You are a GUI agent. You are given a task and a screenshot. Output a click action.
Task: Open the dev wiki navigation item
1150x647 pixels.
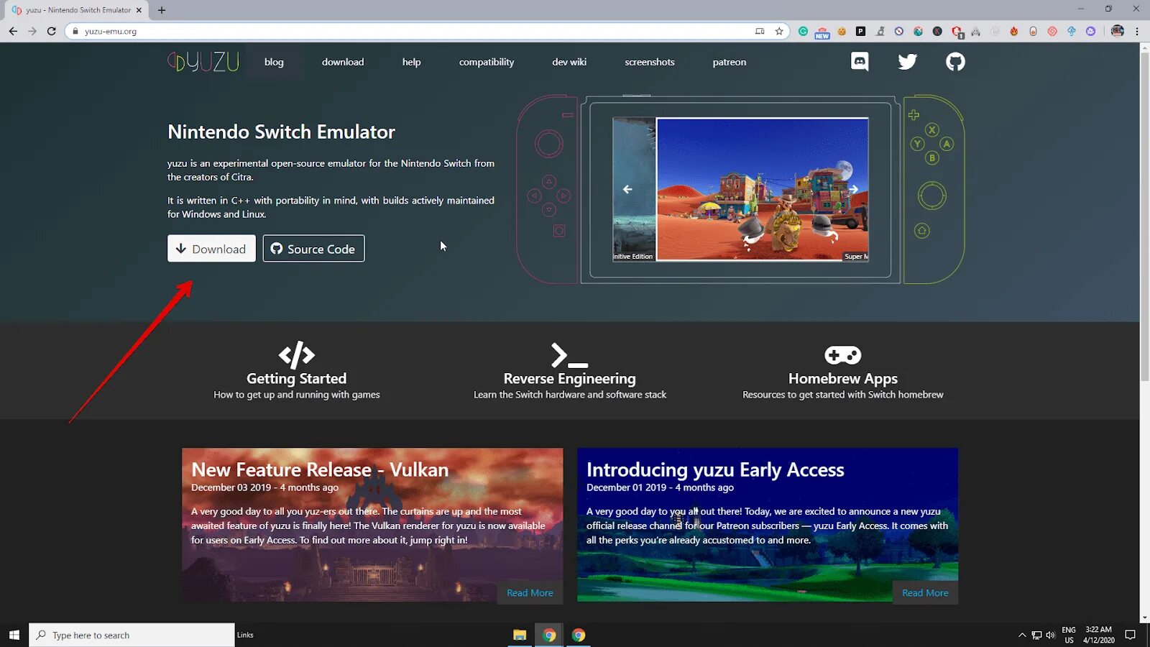click(x=569, y=62)
